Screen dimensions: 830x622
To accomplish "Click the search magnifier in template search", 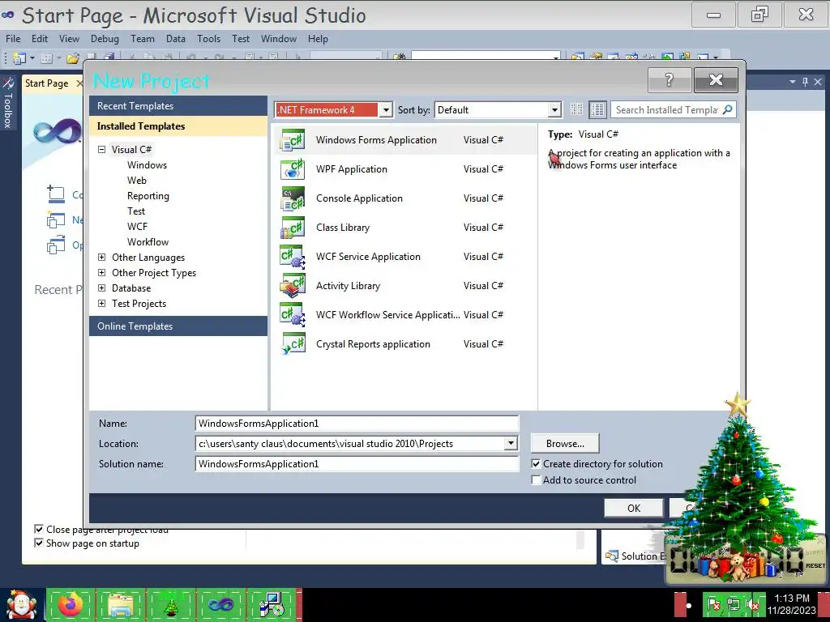I will click(x=728, y=109).
